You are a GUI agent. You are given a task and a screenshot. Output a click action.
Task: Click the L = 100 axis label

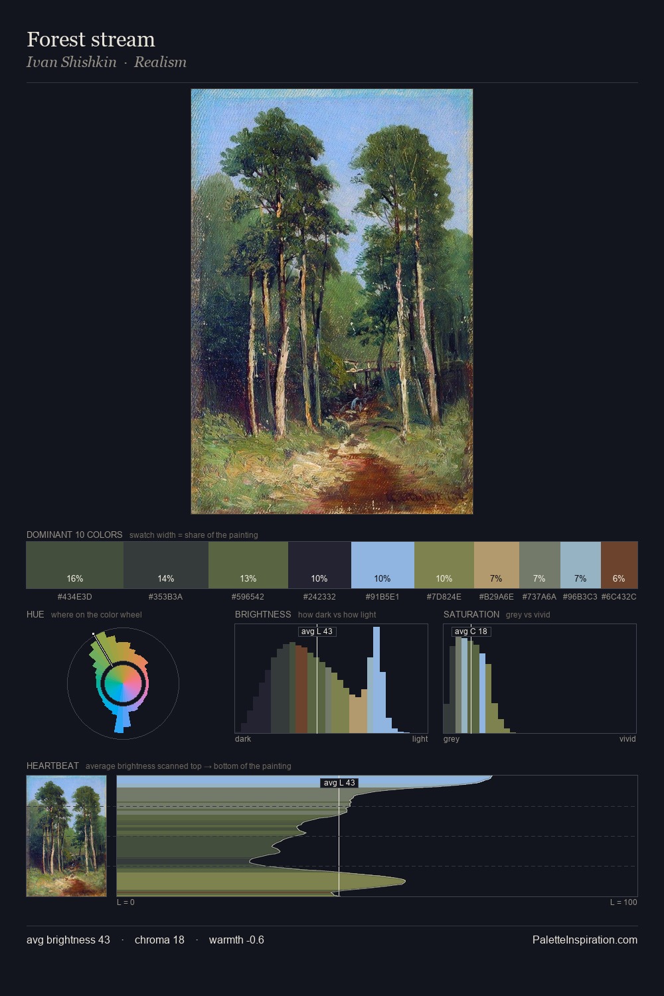coord(623,902)
